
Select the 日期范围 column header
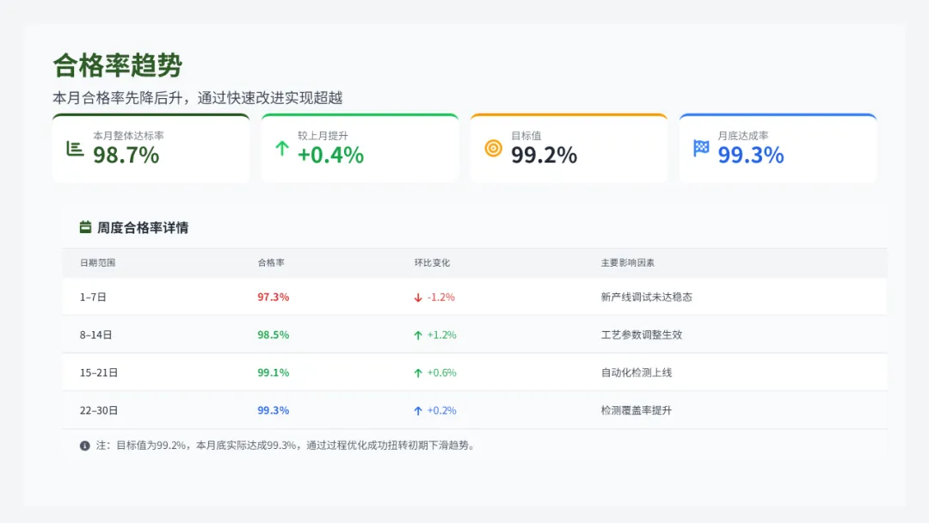(97, 263)
